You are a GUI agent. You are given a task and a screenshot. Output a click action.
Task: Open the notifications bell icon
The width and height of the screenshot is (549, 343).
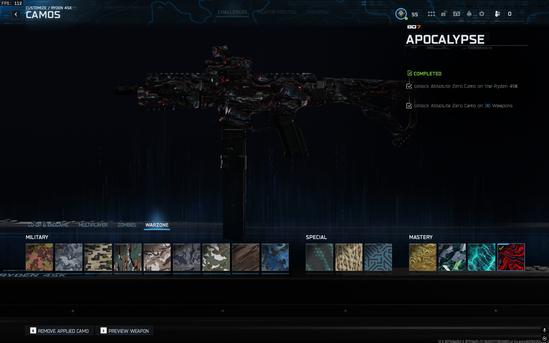tap(469, 14)
